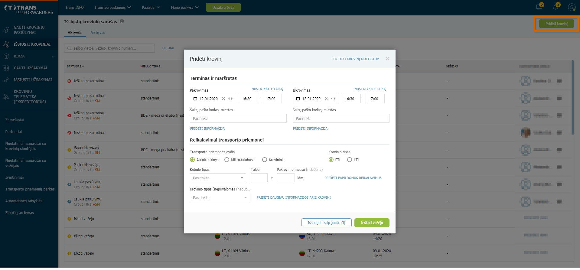Select Krovininis vehicle size
The image size is (580, 270).
[265, 160]
